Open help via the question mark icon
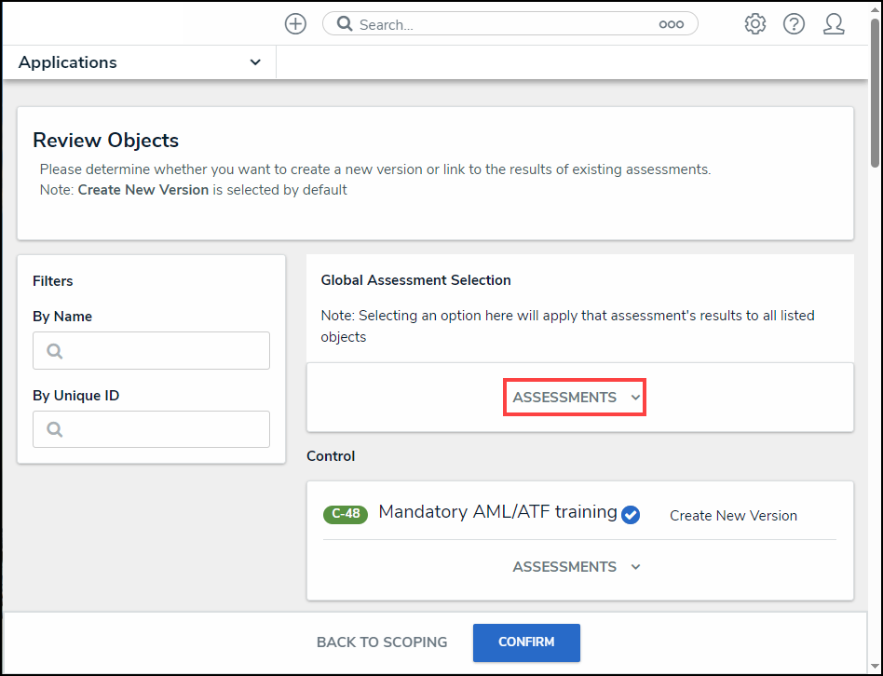The width and height of the screenshot is (883, 676). pos(794,24)
